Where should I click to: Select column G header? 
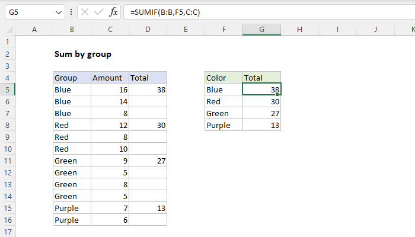[x=261, y=30]
